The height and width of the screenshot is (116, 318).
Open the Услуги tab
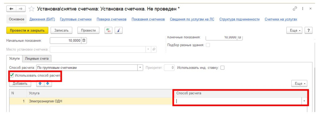click(14, 59)
